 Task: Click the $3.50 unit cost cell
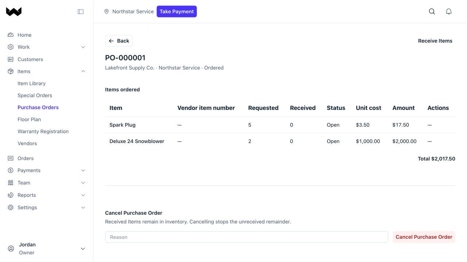point(363,125)
